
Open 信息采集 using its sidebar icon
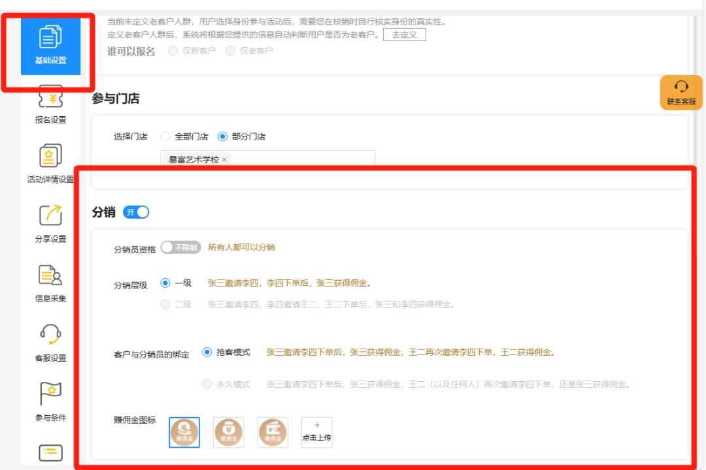(x=49, y=275)
